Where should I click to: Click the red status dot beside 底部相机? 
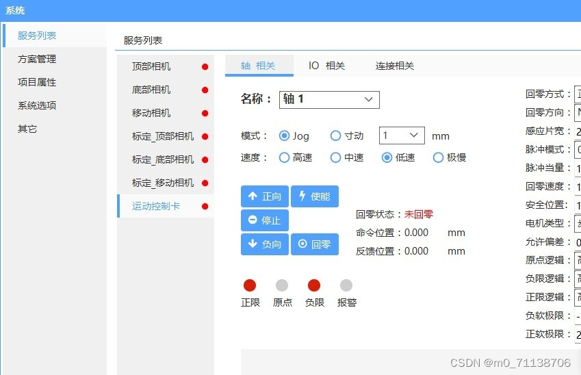coord(205,90)
